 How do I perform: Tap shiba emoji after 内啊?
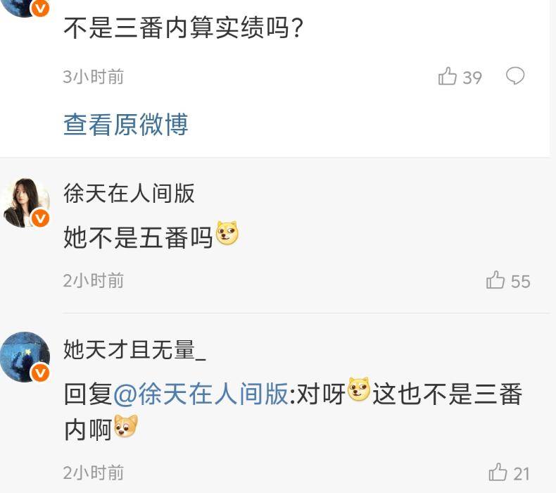[x=126, y=426]
